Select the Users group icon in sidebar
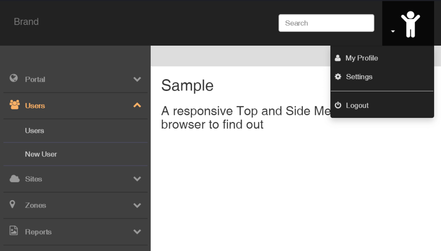The width and height of the screenshot is (441, 251). (13, 105)
